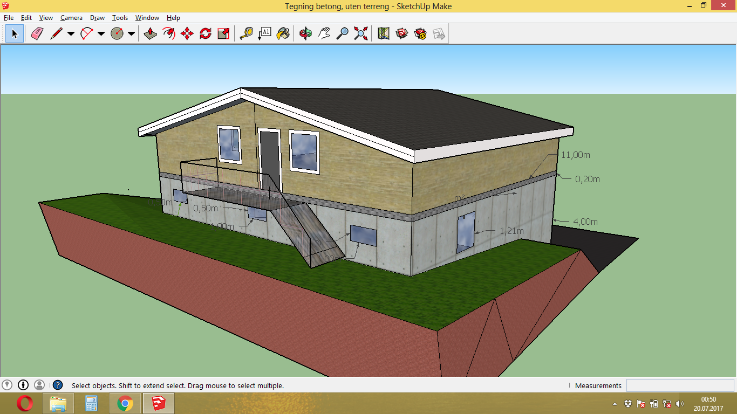This screenshot has height=414, width=737.
Task: Open the Arc tool dropdown arrow
Action: pos(101,33)
